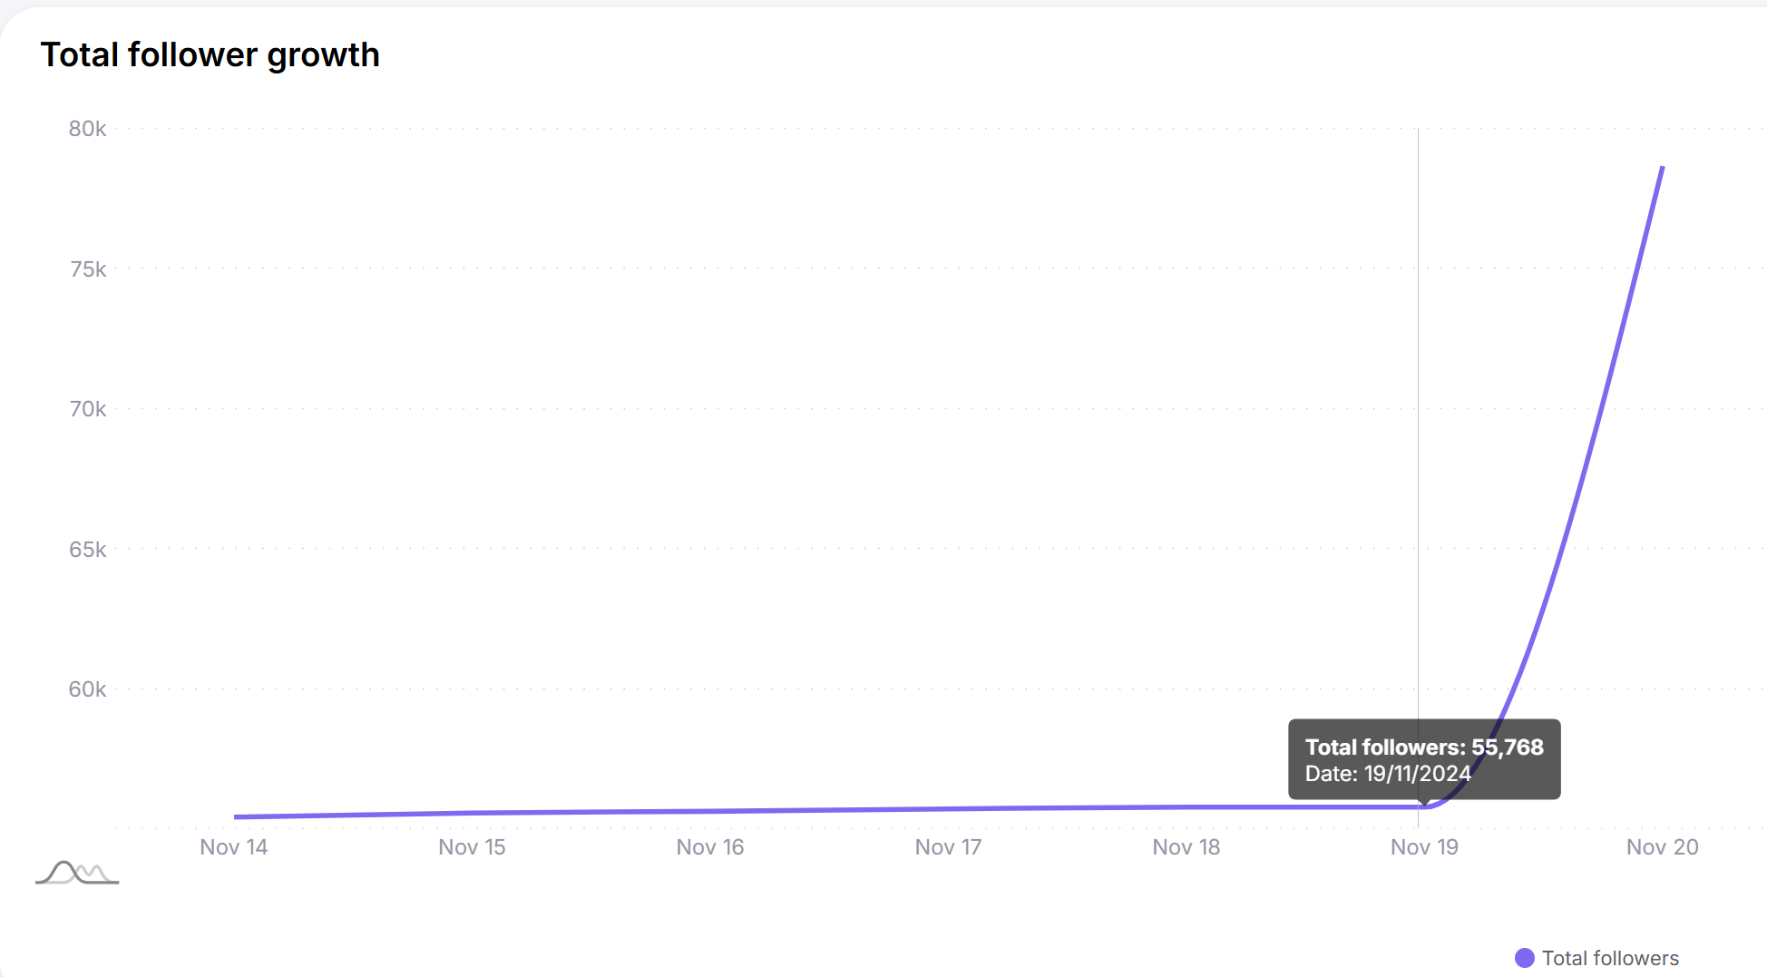Click the Total followers: 55,768 tooltip text

[x=1424, y=747]
